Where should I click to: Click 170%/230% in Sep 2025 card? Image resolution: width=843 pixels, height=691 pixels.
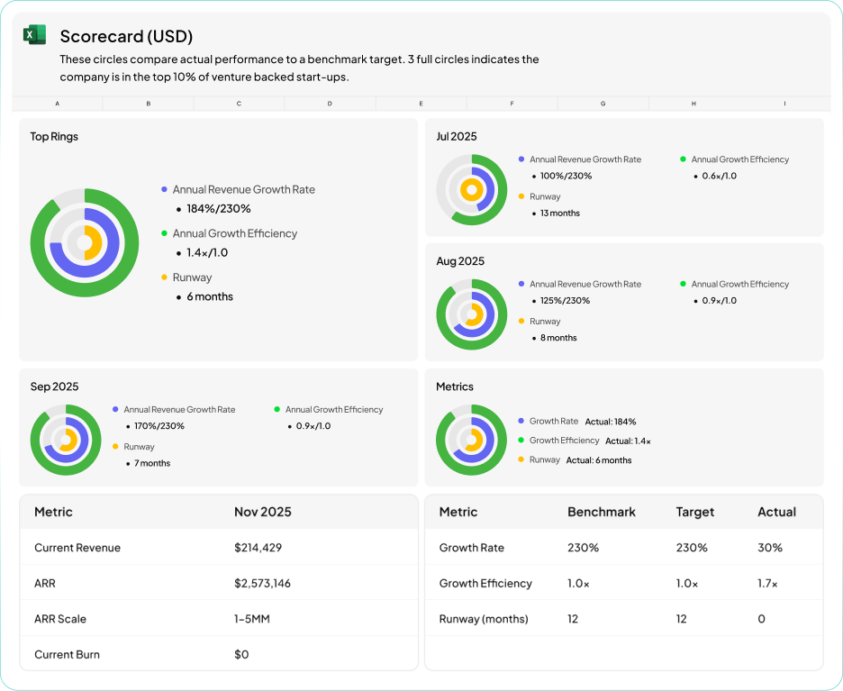[159, 426]
